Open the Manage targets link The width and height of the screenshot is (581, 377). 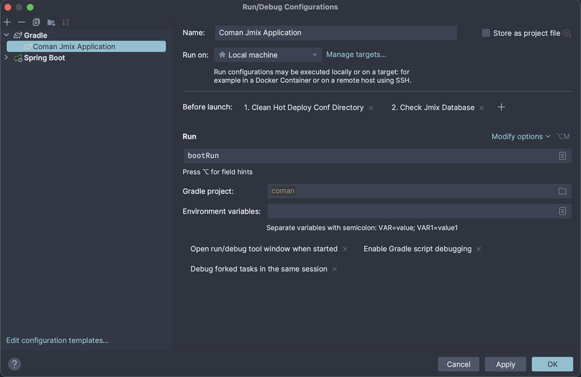[356, 54]
